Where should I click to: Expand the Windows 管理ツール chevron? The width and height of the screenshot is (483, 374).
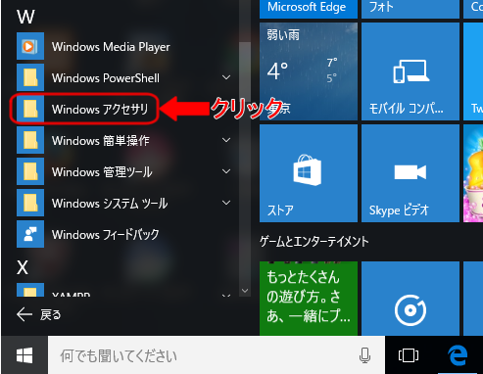pyautogui.click(x=226, y=171)
